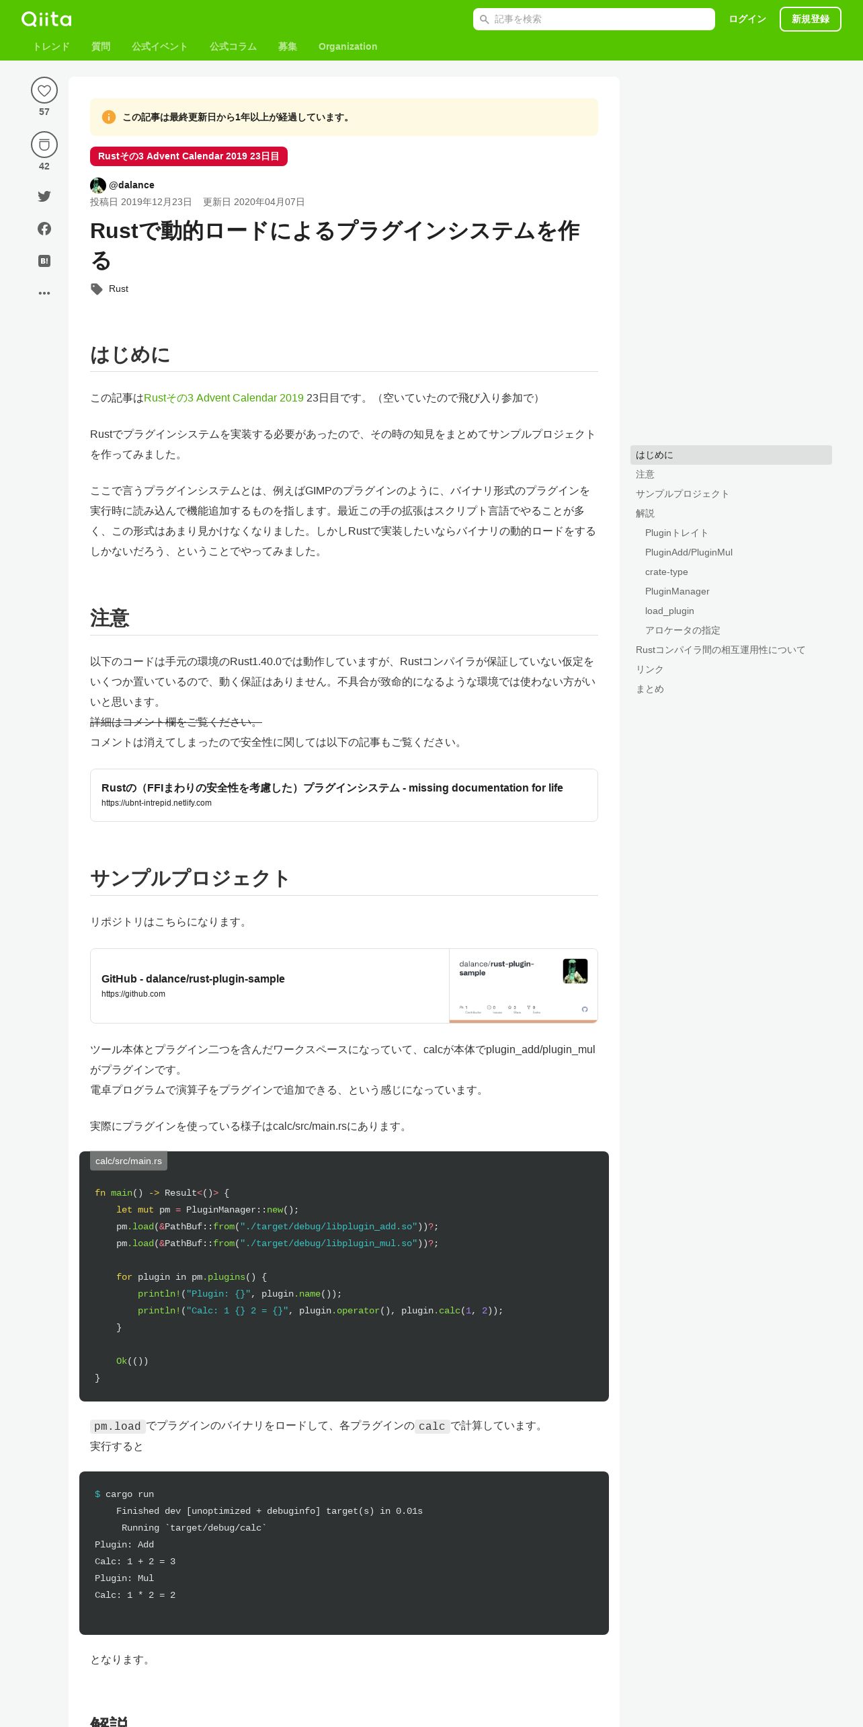The height and width of the screenshot is (1727, 863).
Task: Click the stock count 42
Action: point(44,167)
